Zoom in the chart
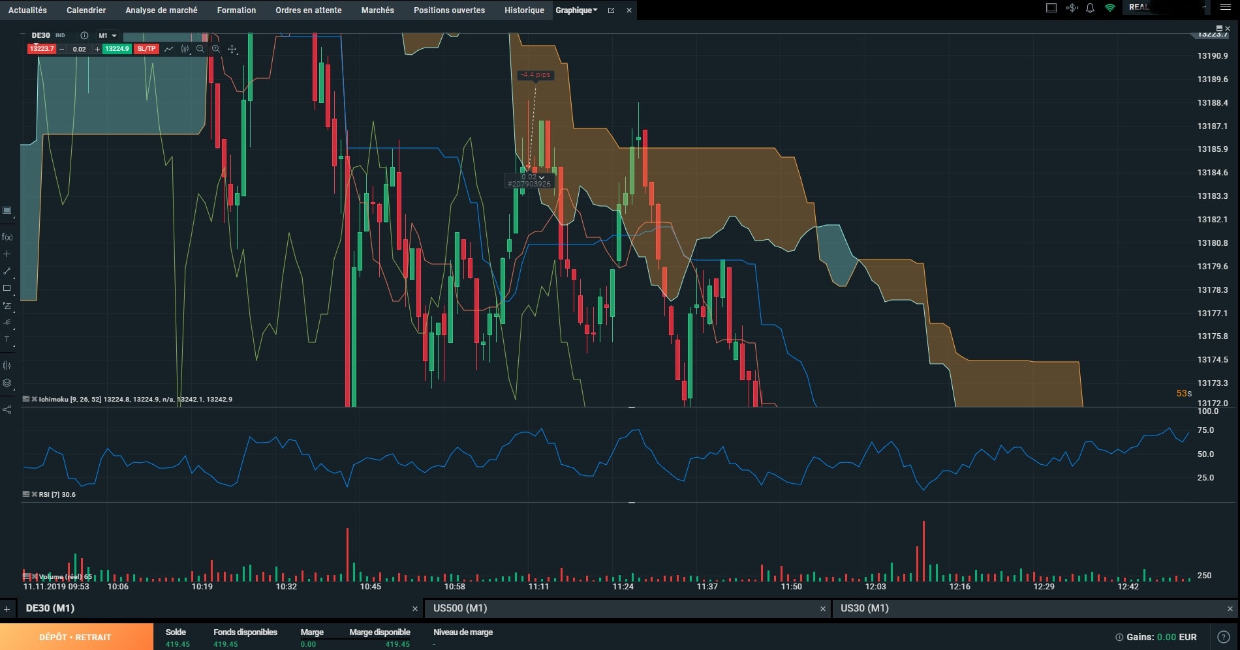 [216, 49]
